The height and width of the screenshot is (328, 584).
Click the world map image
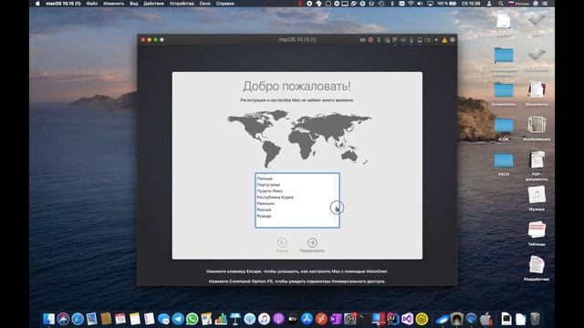point(299,138)
